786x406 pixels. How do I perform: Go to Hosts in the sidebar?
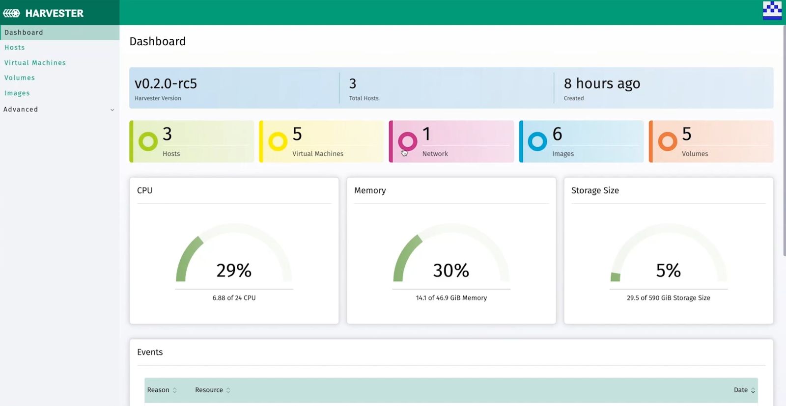(x=15, y=48)
